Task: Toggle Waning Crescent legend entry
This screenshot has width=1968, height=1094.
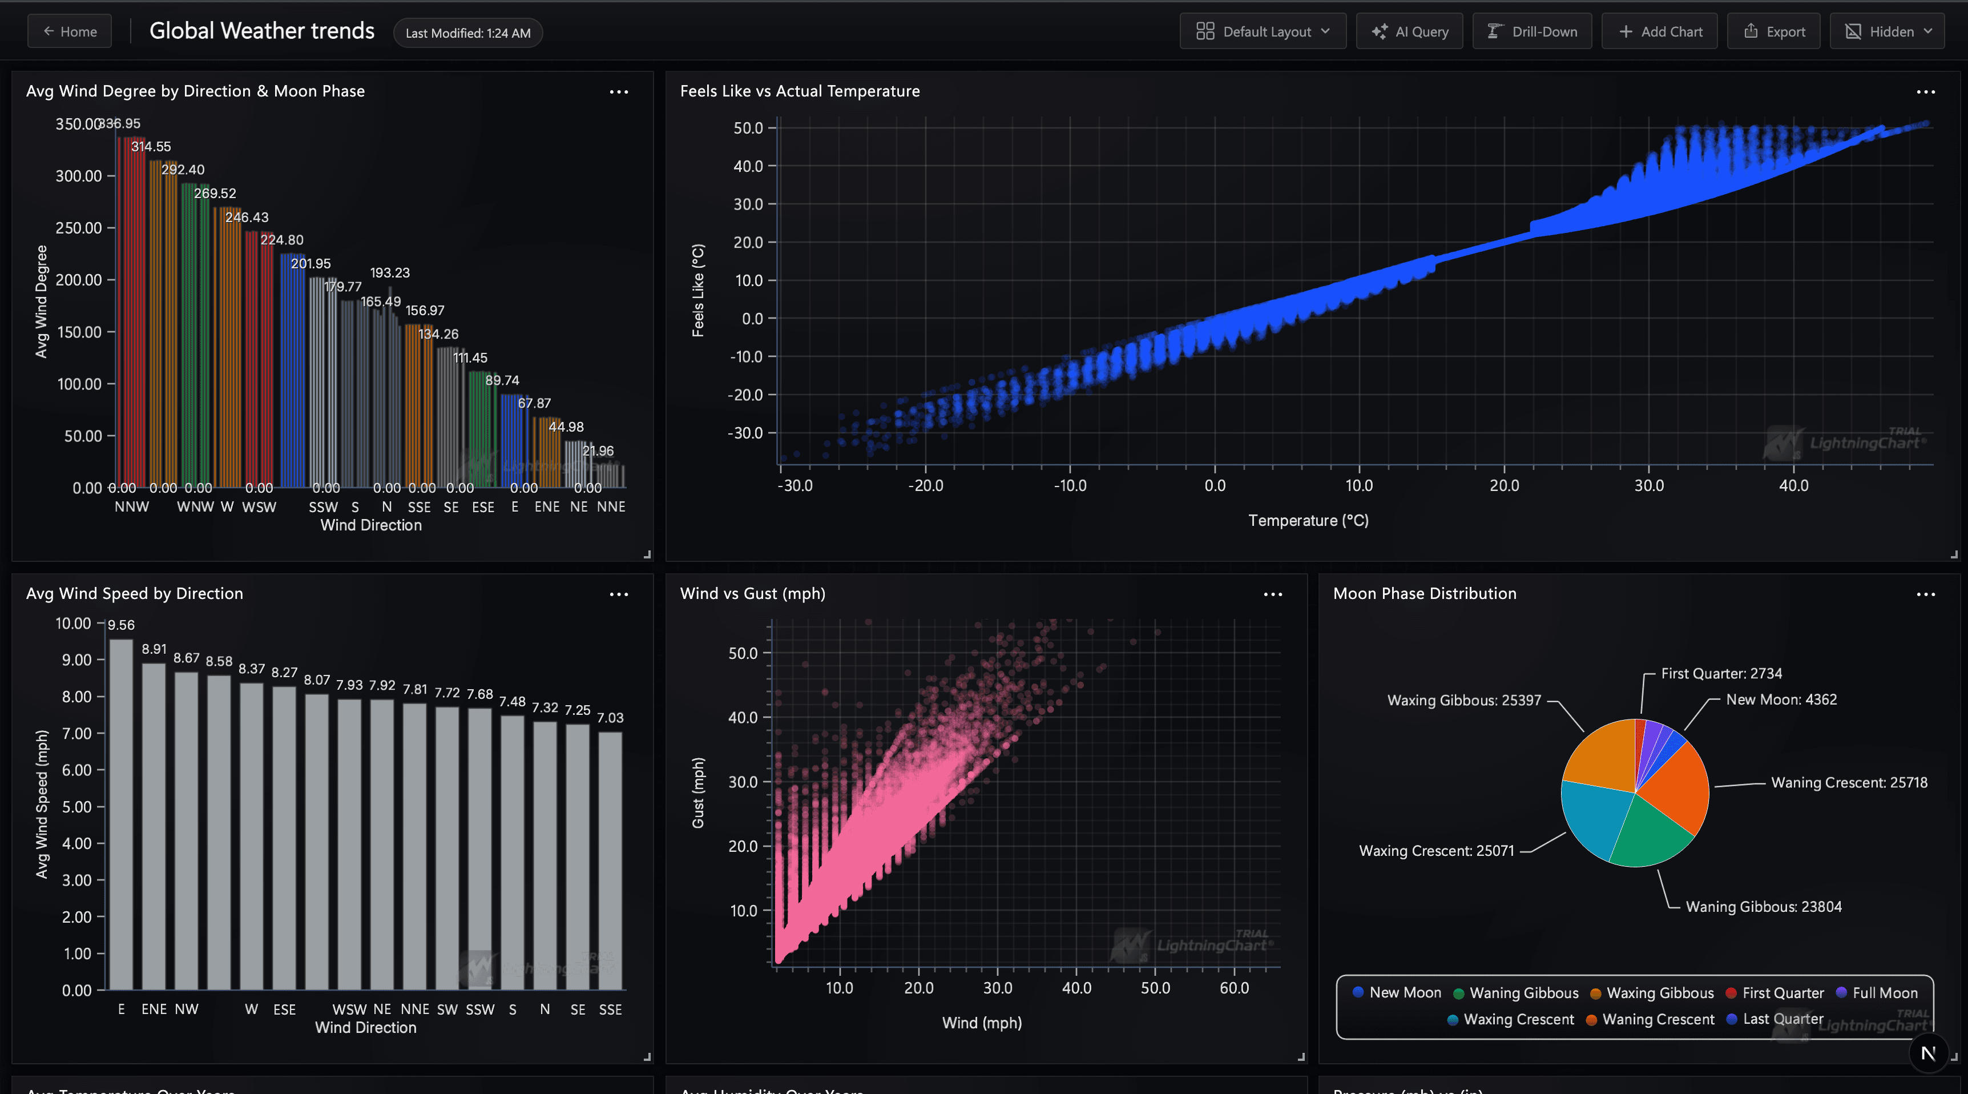Action: 1650,1019
